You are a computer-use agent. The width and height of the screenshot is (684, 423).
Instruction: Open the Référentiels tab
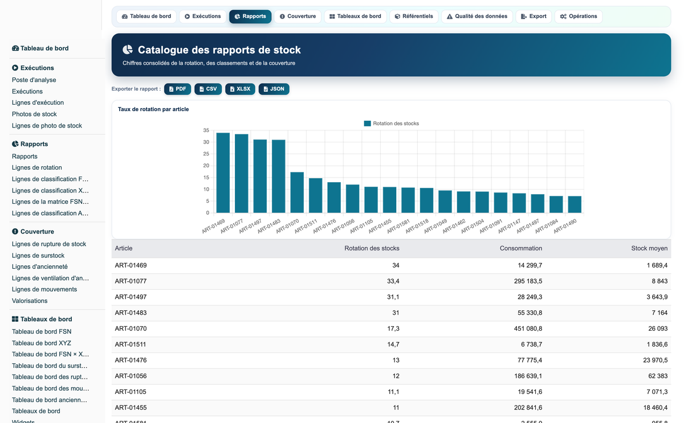pyautogui.click(x=414, y=17)
